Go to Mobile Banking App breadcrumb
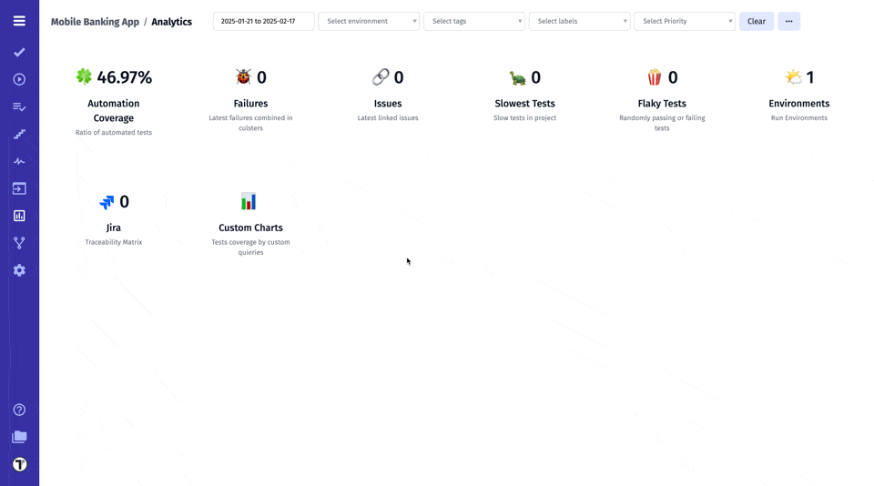Image resolution: width=874 pixels, height=486 pixels. 95,22
